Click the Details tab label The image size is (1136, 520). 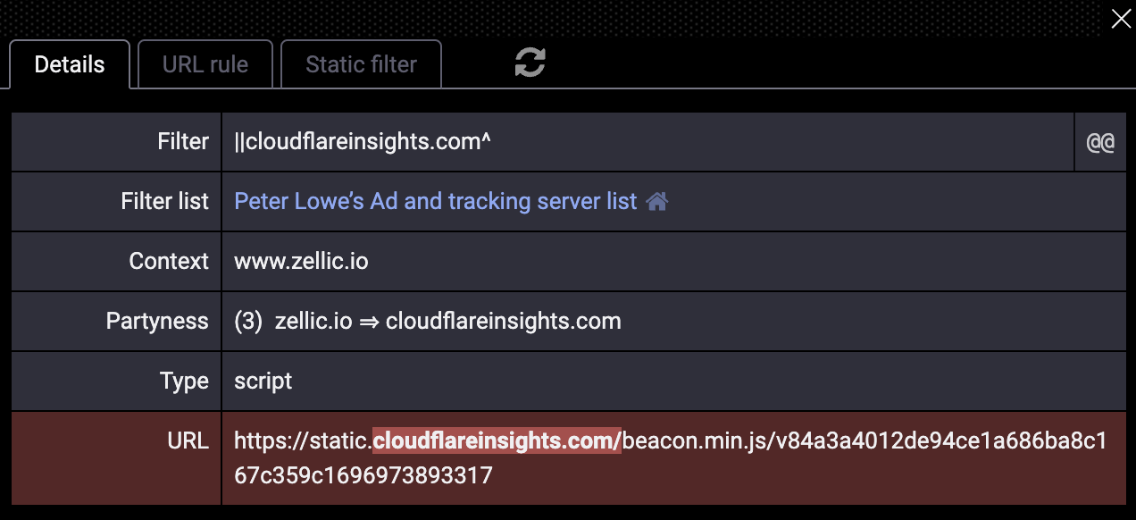click(69, 63)
